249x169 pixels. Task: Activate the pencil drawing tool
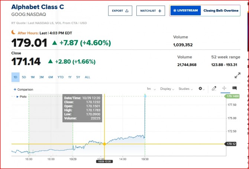click(214, 88)
